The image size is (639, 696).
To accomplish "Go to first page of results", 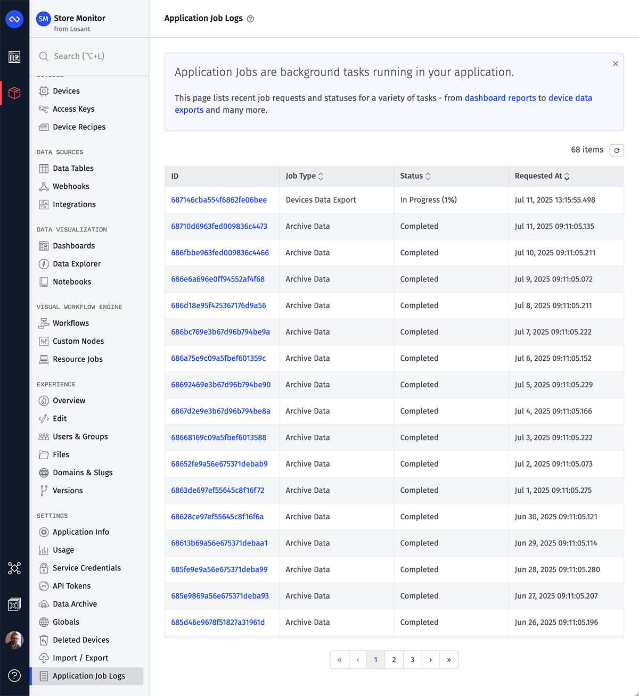I will (340, 660).
